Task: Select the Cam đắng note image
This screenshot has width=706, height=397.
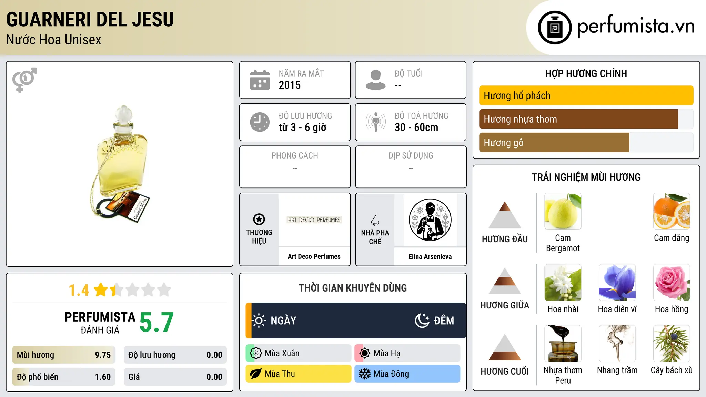Action: (672, 211)
